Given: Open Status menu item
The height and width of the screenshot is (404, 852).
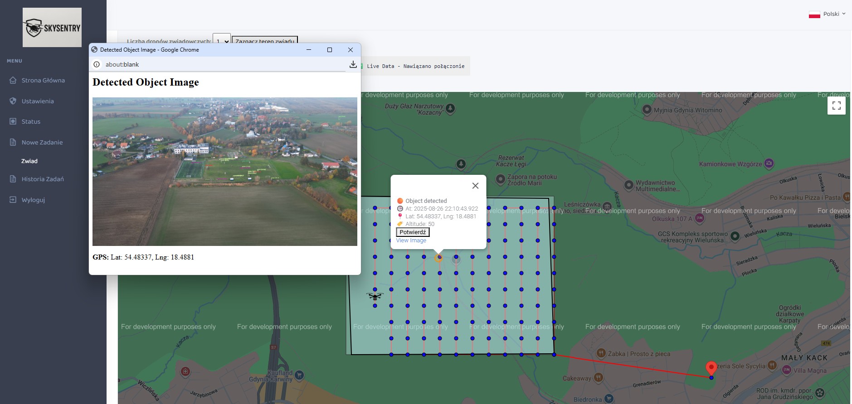Looking at the screenshot, I should pos(31,121).
